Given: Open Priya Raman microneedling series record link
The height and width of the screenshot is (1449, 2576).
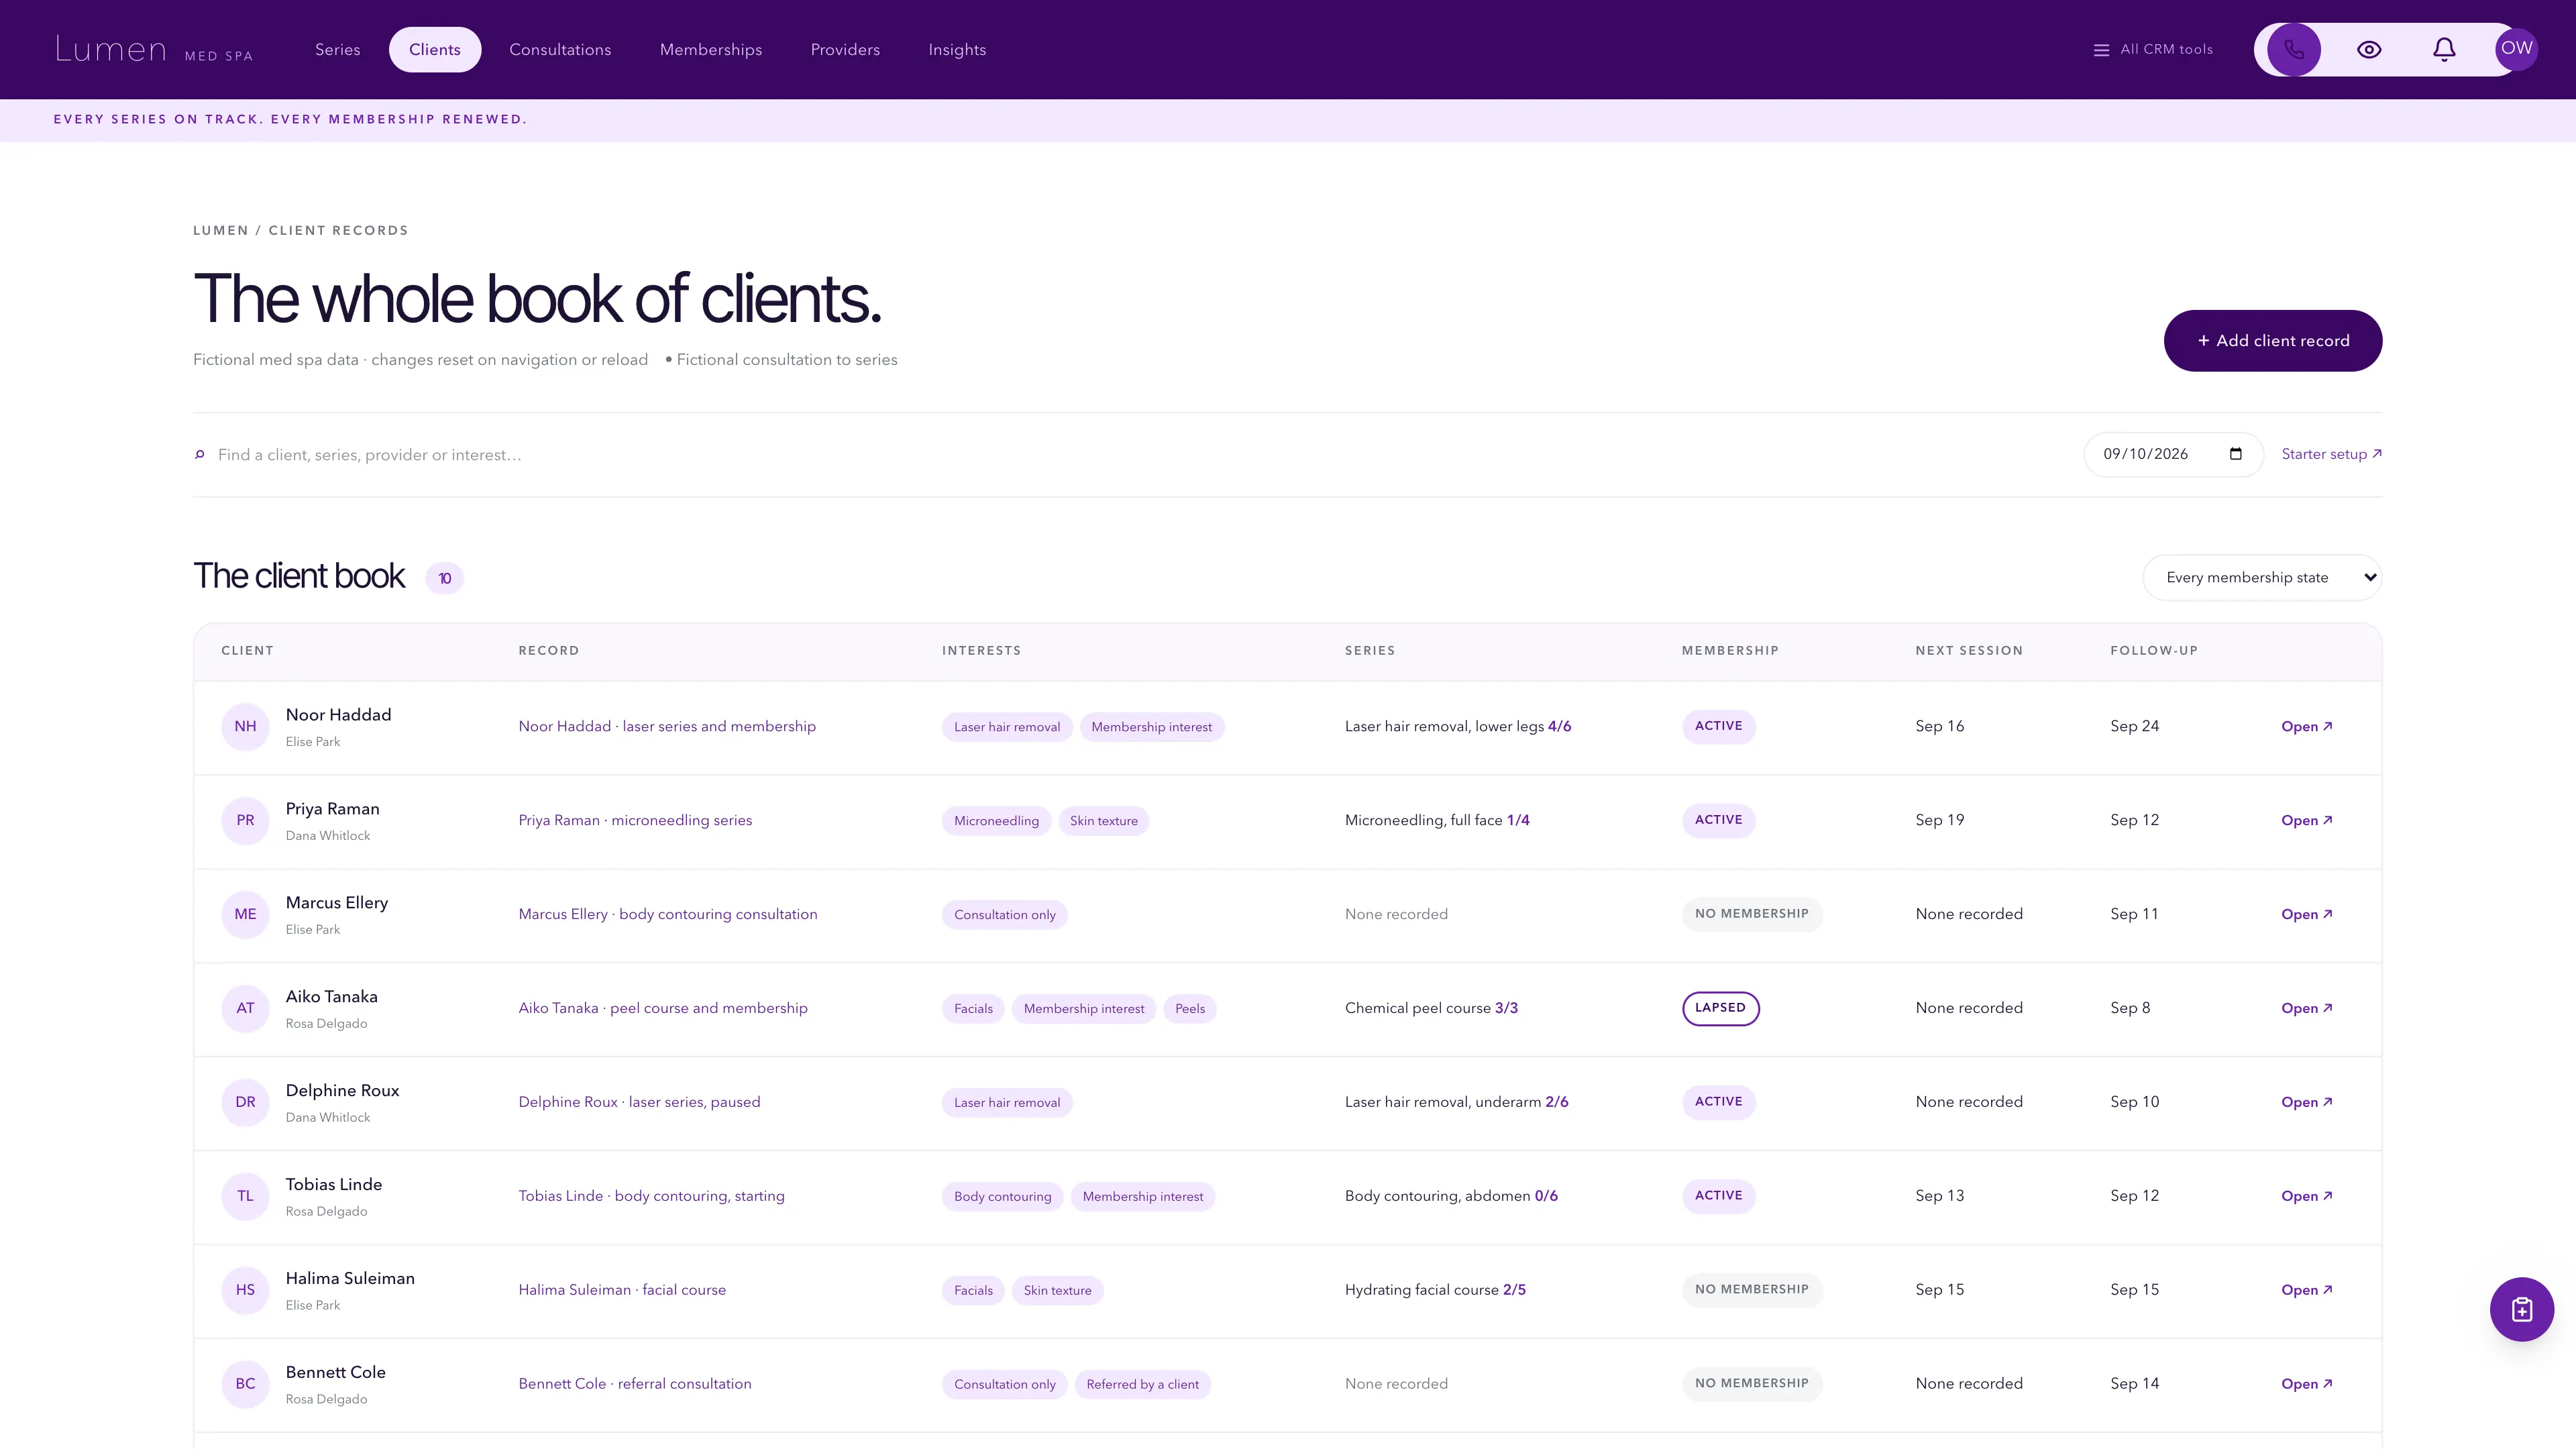Looking at the screenshot, I should [x=635, y=820].
